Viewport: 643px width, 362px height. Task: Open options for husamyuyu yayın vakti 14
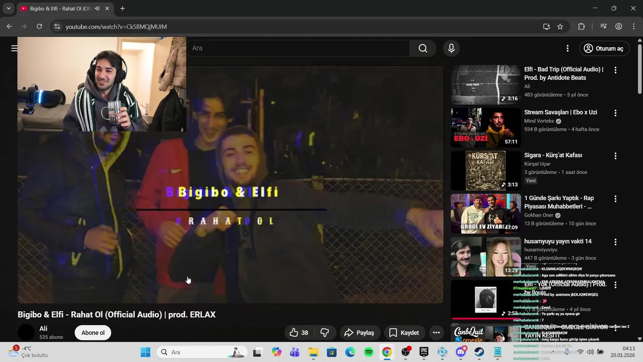pos(615,242)
